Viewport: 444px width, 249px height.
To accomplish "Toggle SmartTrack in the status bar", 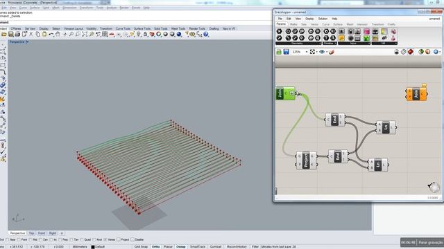I will (197, 247).
